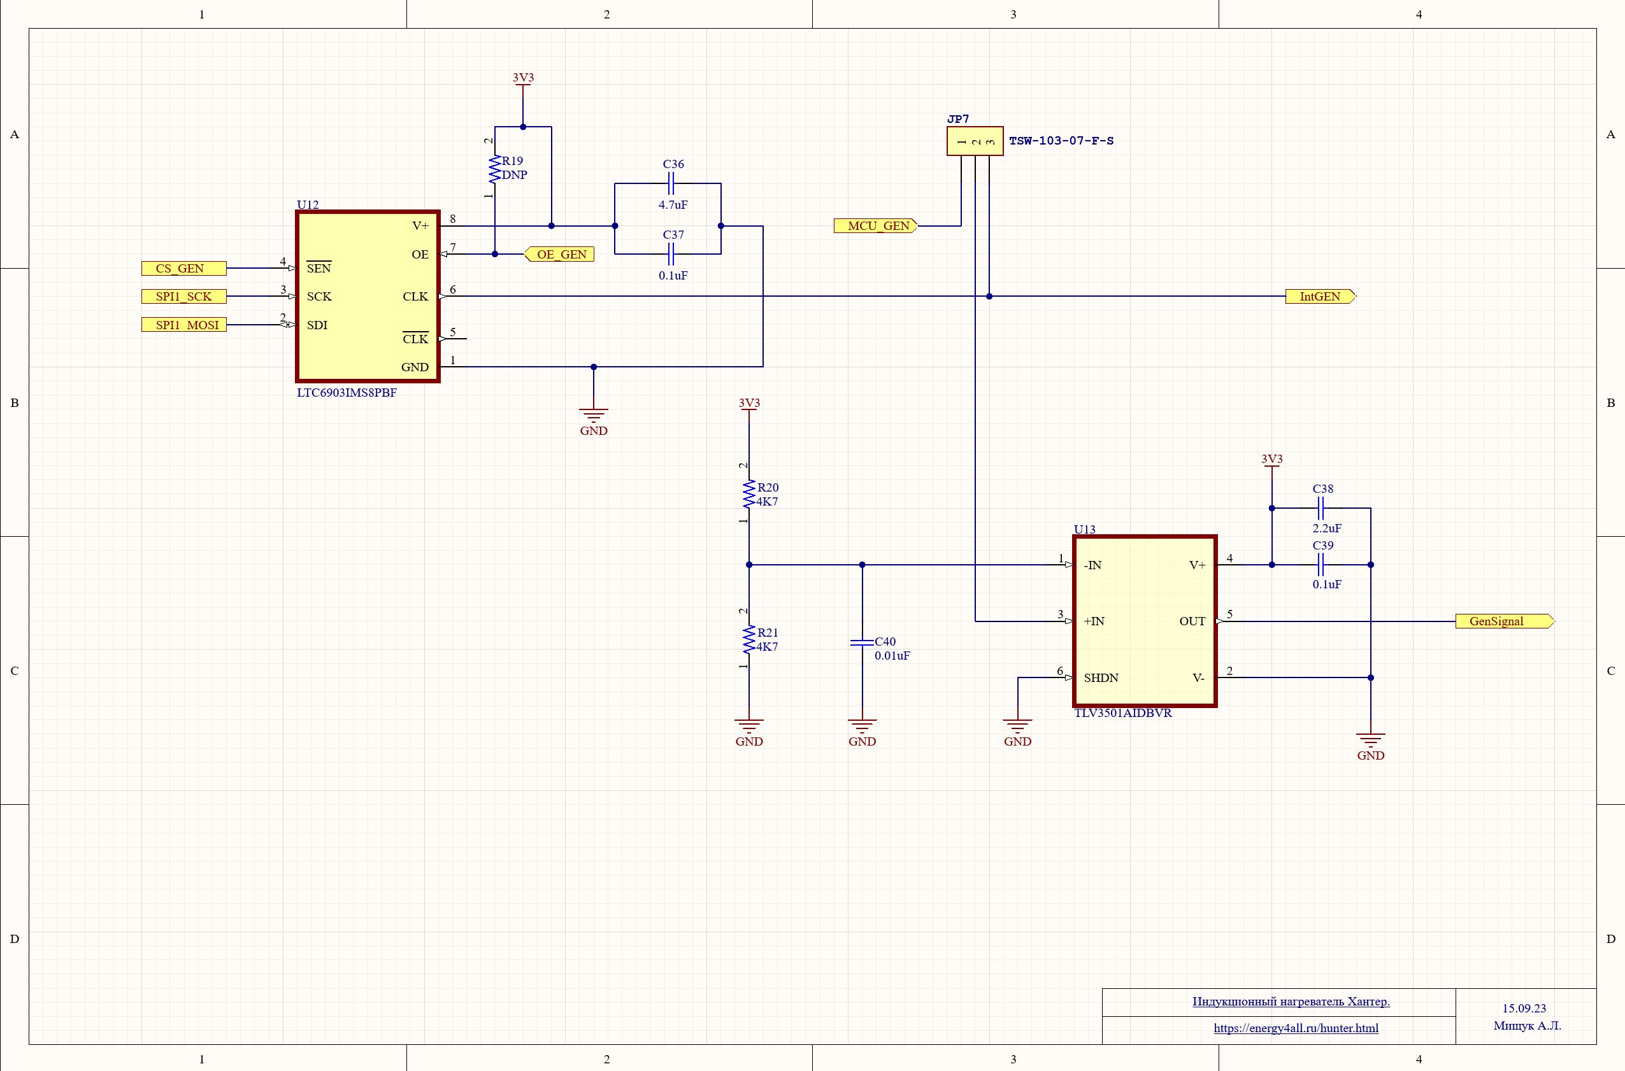The width and height of the screenshot is (1625, 1071).
Task: Select the IntGEN output port
Action: 1321,297
